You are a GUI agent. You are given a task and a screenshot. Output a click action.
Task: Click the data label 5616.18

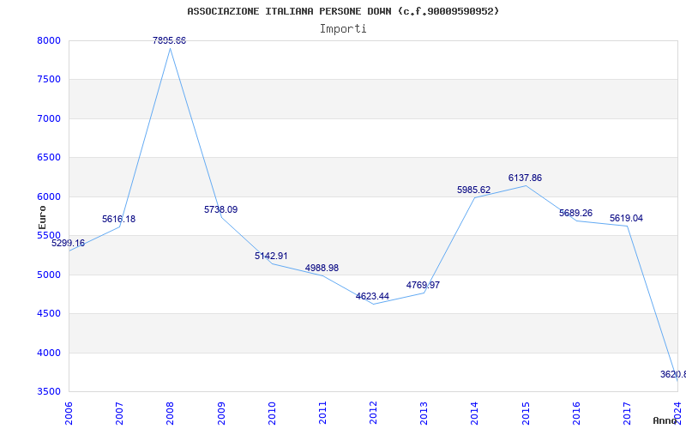point(118,219)
